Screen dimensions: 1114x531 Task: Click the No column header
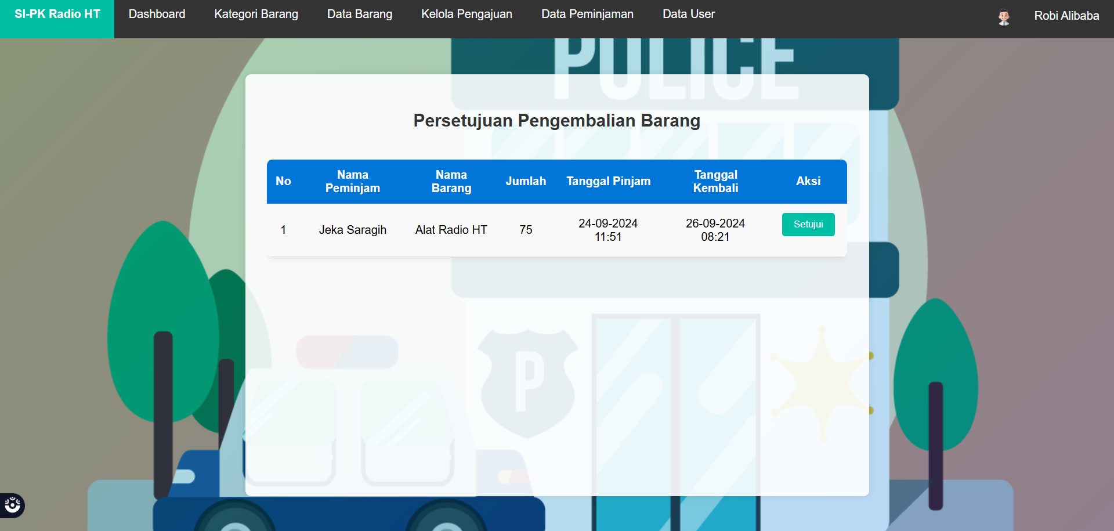coord(283,181)
